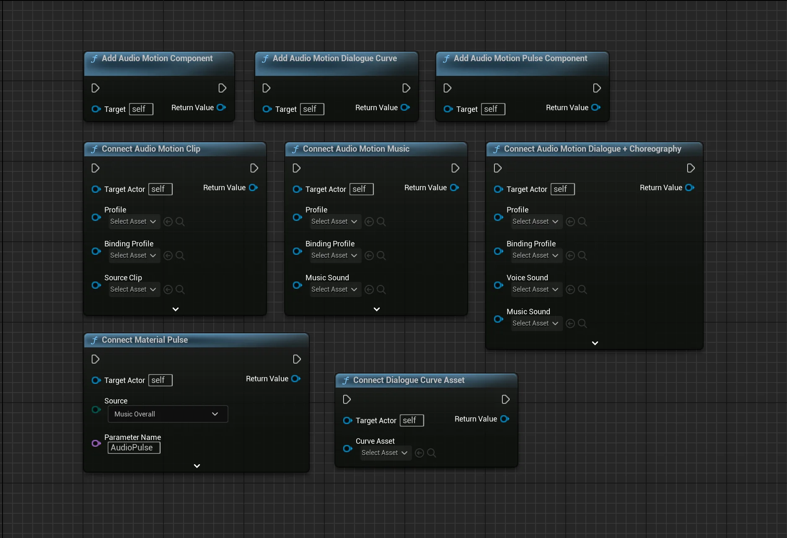Click execution input pin of Connect Audio Motion Music
This screenshot has width=787, height=538.
click(297, 168)
